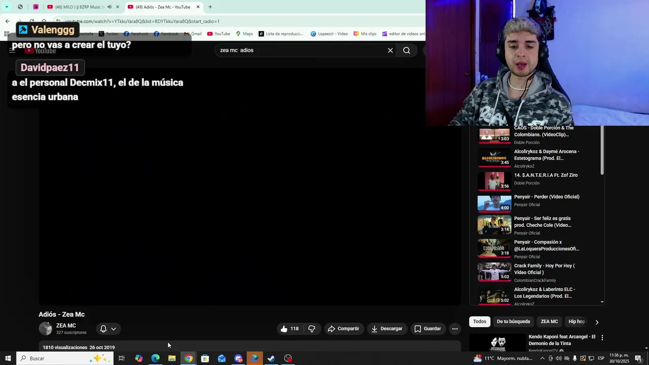Open Task View on taskbar
This screenshot has width=649, height=365.
pos(122,358)
